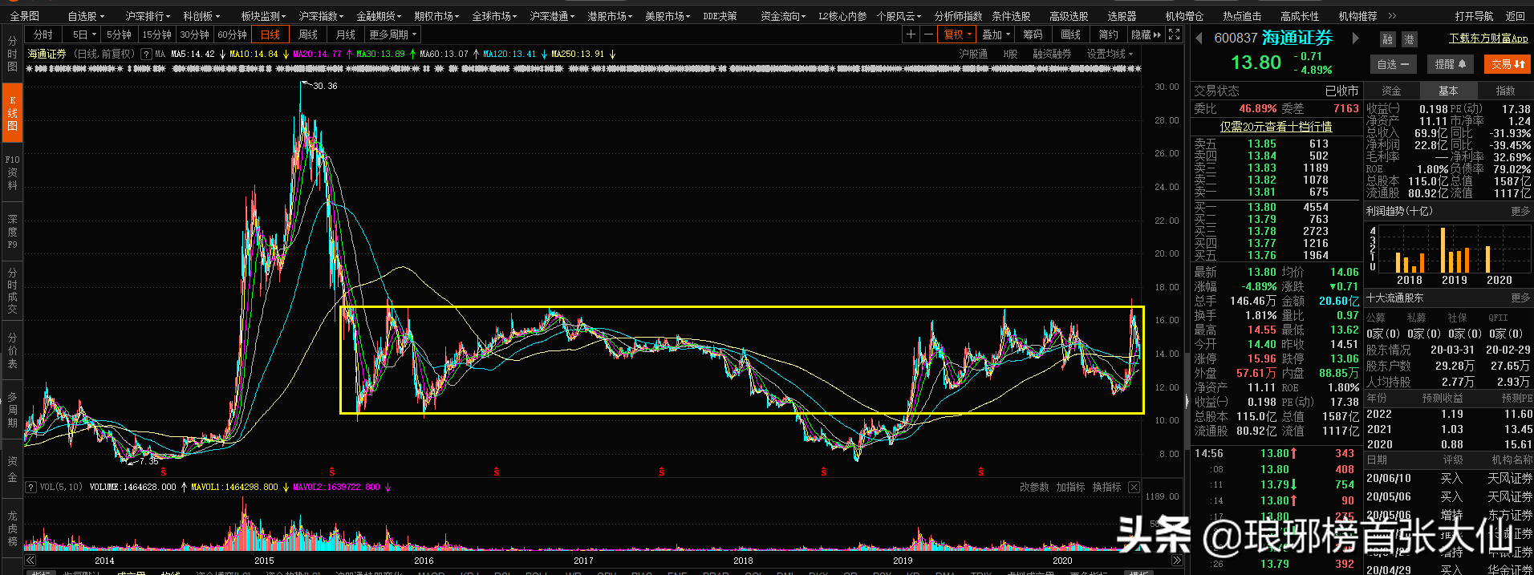Click 加指标 on the VOL panel
The width and height of the screenshot is (1534, 575).
(x=1070, y=487)
